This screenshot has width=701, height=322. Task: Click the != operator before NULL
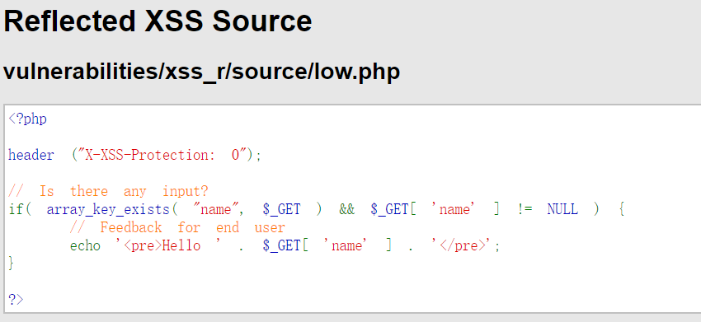point(525,209)
